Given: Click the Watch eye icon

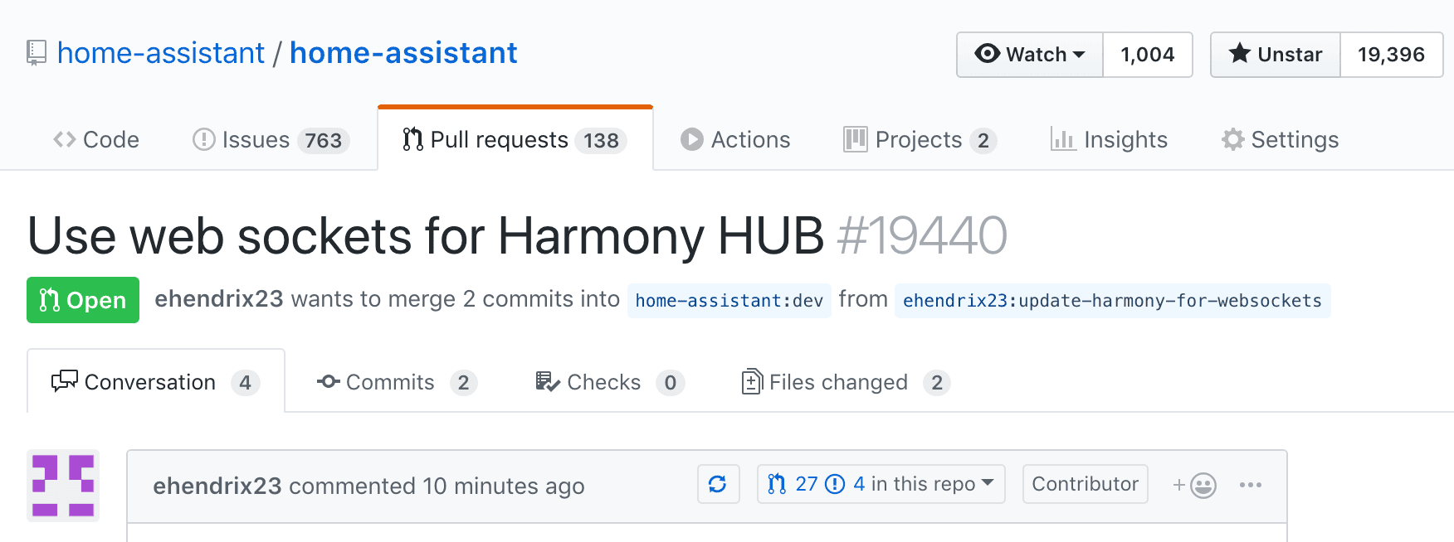Looking at the screenshot, I should pos(988,55).
